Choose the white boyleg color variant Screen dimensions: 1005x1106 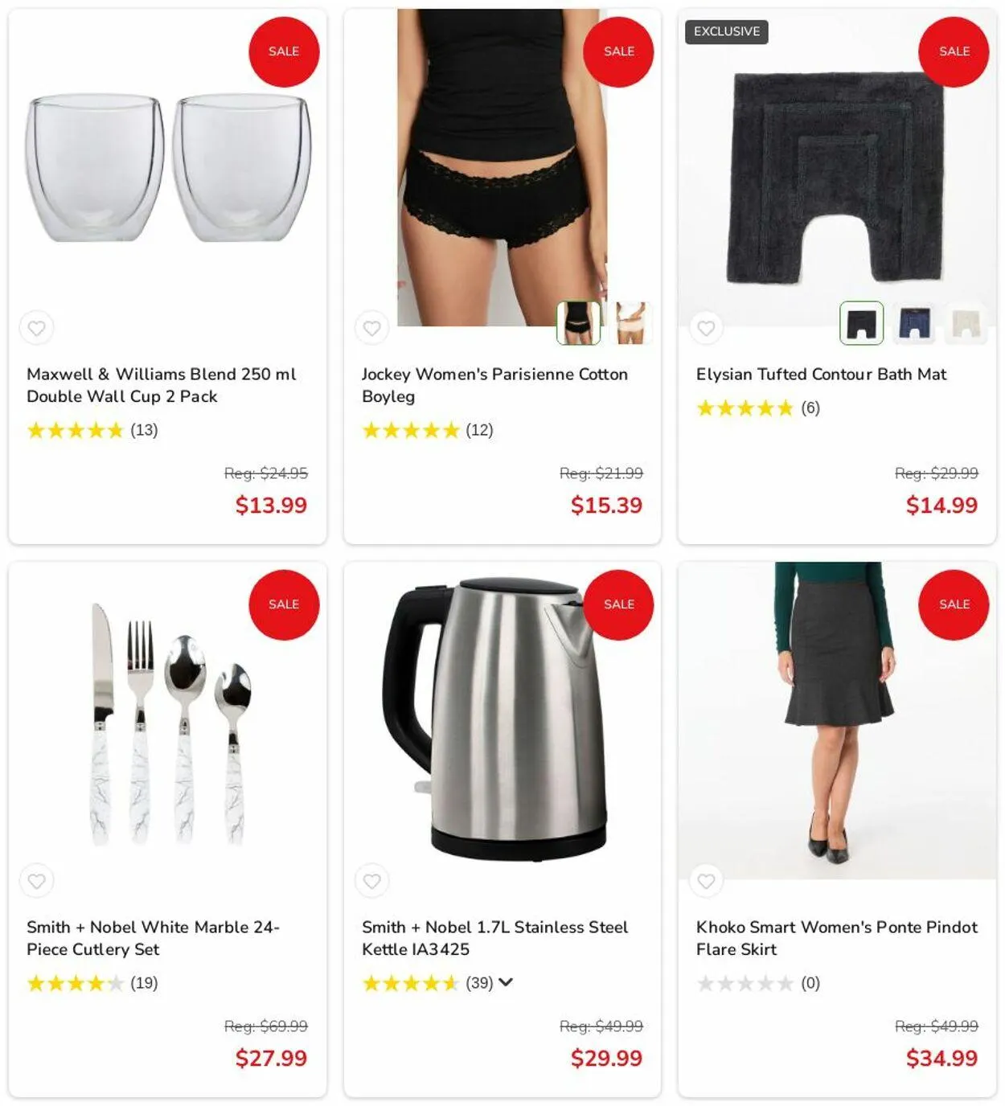[631, 323]
